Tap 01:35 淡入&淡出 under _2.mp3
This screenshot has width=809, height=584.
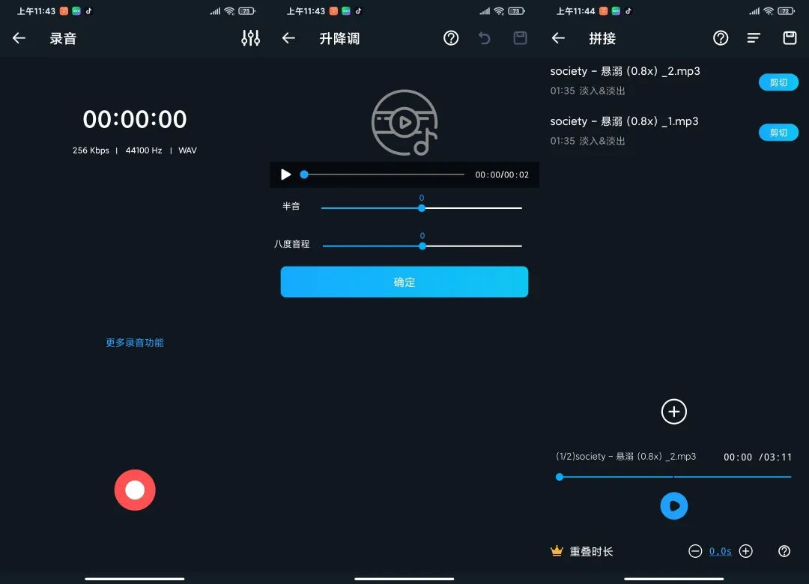coord(588,91)
